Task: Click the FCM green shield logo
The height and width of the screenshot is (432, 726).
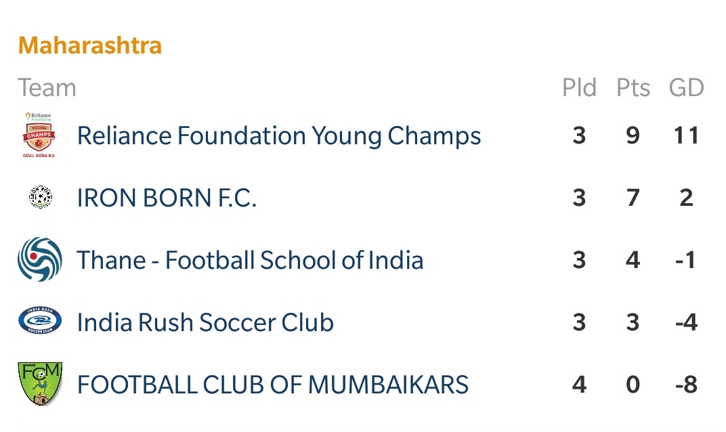Action: point(40,384)
